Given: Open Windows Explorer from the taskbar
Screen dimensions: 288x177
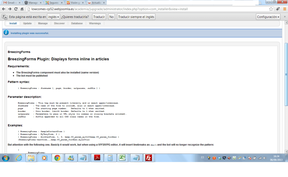Looking at the screenshot, I should click(31, 158).
